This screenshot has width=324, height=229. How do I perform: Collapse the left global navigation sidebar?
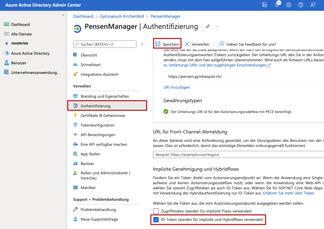(63, 15)
